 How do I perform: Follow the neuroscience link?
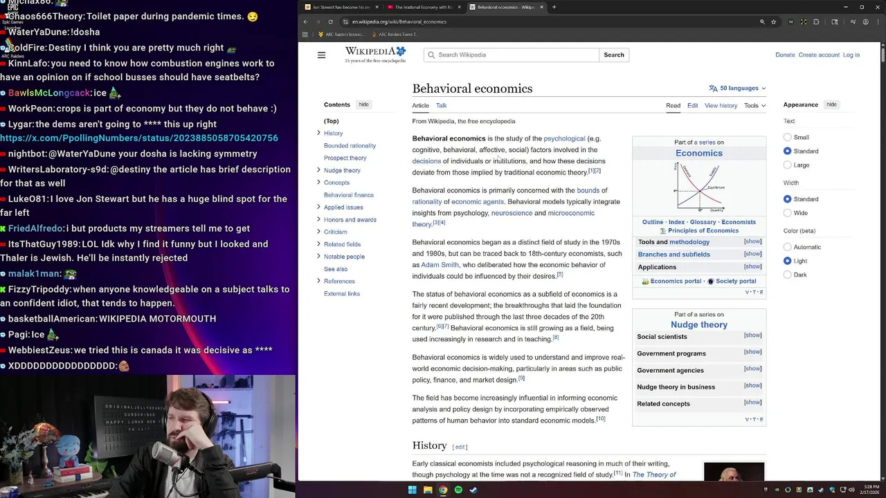[512, 213]
